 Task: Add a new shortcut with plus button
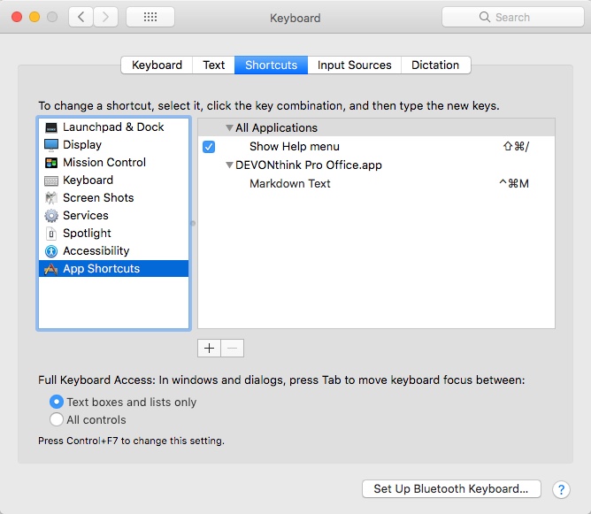(209, 349)
